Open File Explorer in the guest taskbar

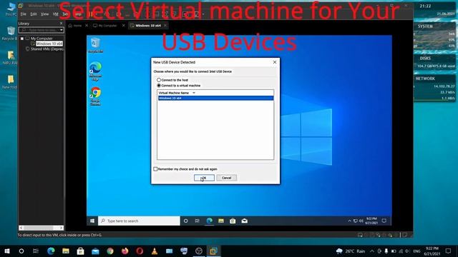pos(221,221)
